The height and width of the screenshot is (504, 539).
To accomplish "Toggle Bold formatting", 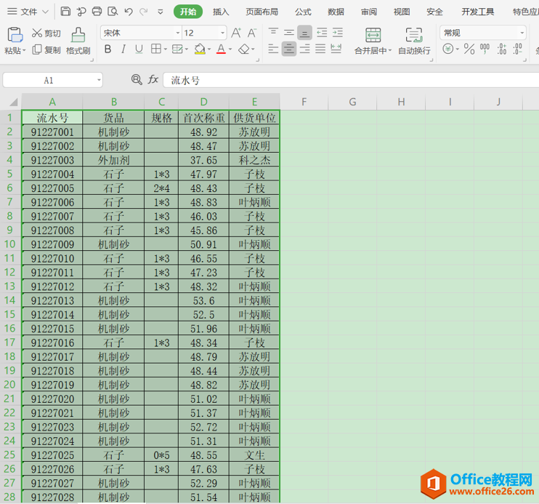I will click(x=108, y=49).
